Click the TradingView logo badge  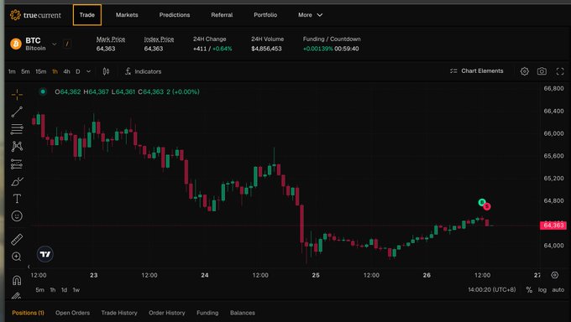(45, 254)
